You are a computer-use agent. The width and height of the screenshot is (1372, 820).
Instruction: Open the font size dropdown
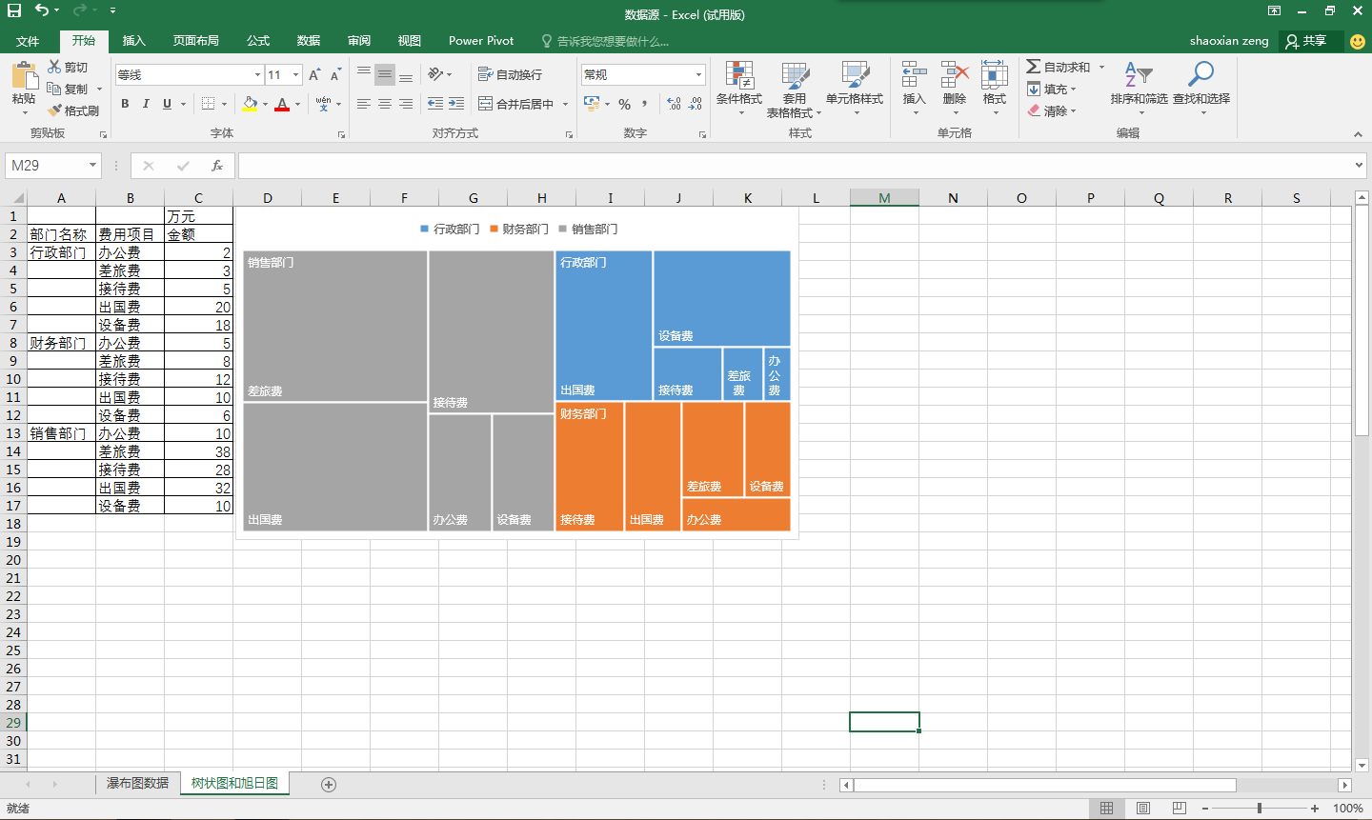click(296, 75)
